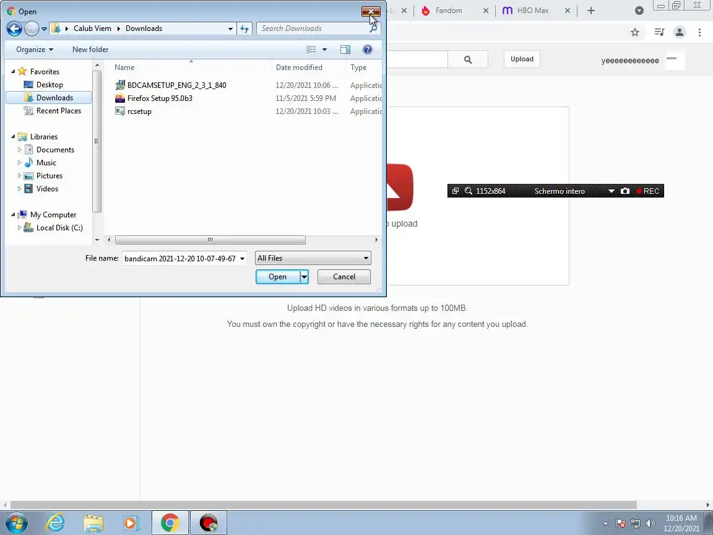This screenshot has height=535, width=713.
Task: Sort files by Date modified column
Action: [299, 67]
